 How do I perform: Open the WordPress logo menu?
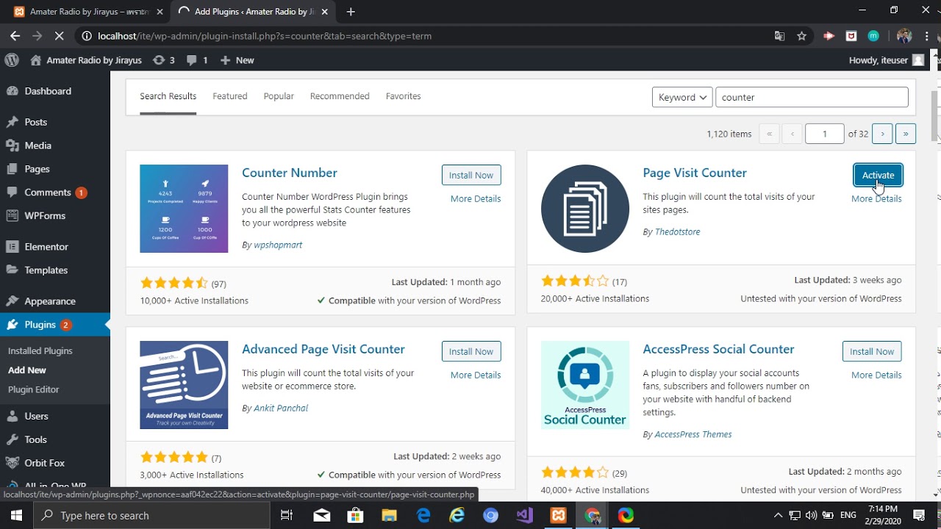pos(11,60)
